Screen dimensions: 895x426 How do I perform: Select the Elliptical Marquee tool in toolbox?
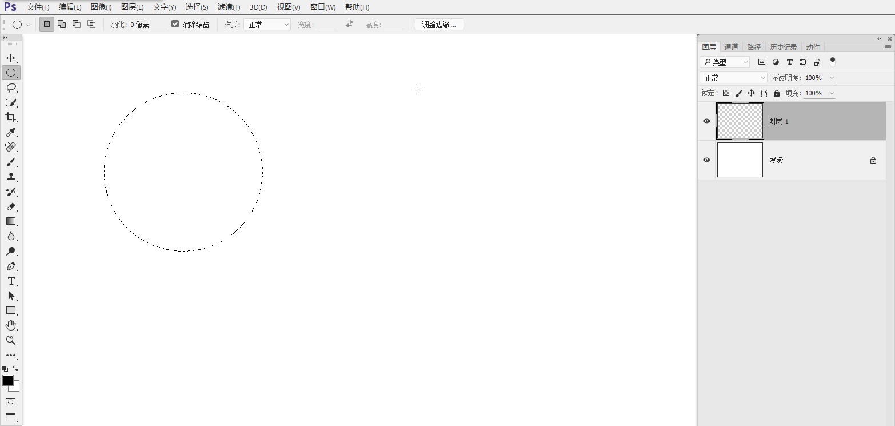click(11, 73)
